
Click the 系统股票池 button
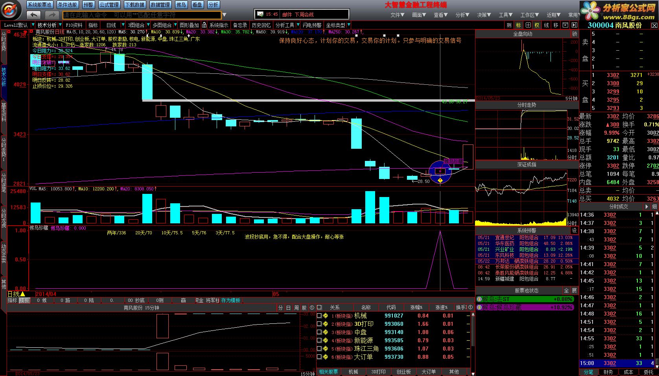[x=40, y=5]
